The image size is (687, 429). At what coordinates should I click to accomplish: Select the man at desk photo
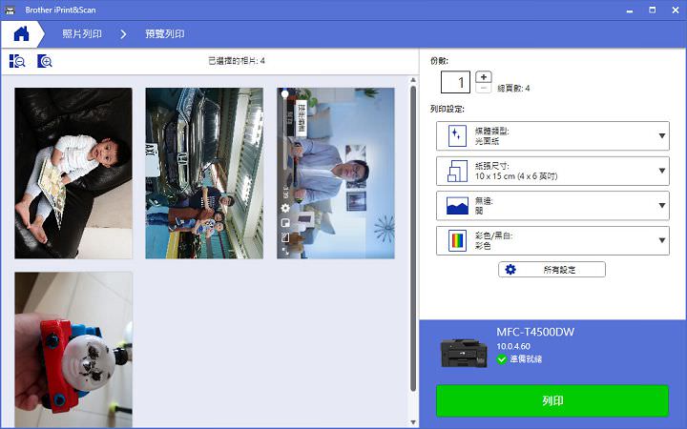[336, 174]
